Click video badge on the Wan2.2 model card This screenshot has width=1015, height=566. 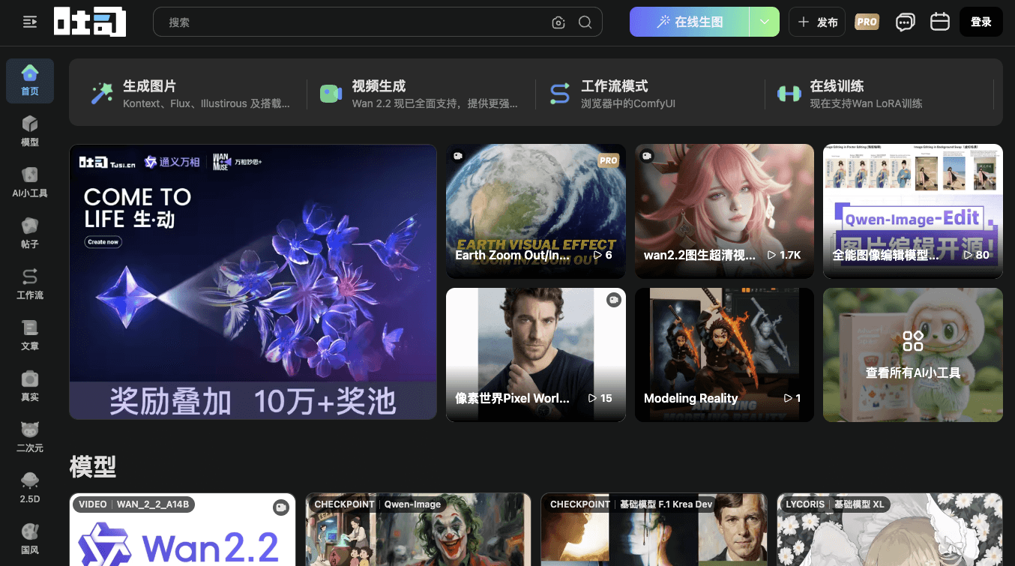[281, 508]
